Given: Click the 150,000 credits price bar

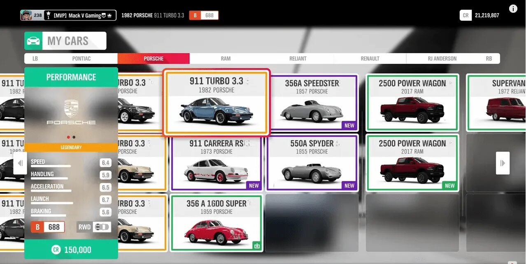Looking at the screenshot, I should click(x=71, y=250).
